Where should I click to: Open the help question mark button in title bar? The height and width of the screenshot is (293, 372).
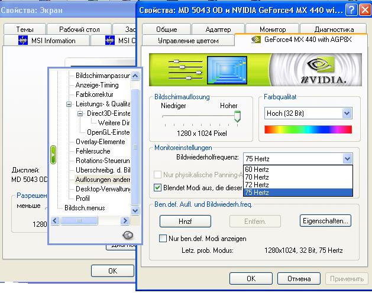(x=351, y=10)
